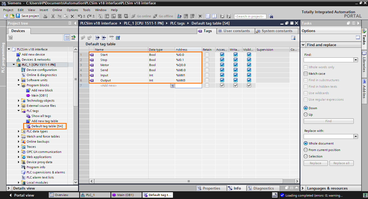Stop CPU toolbar icon

point(192,16)
